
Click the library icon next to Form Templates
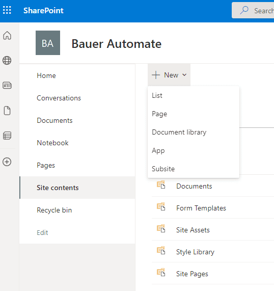161,206
